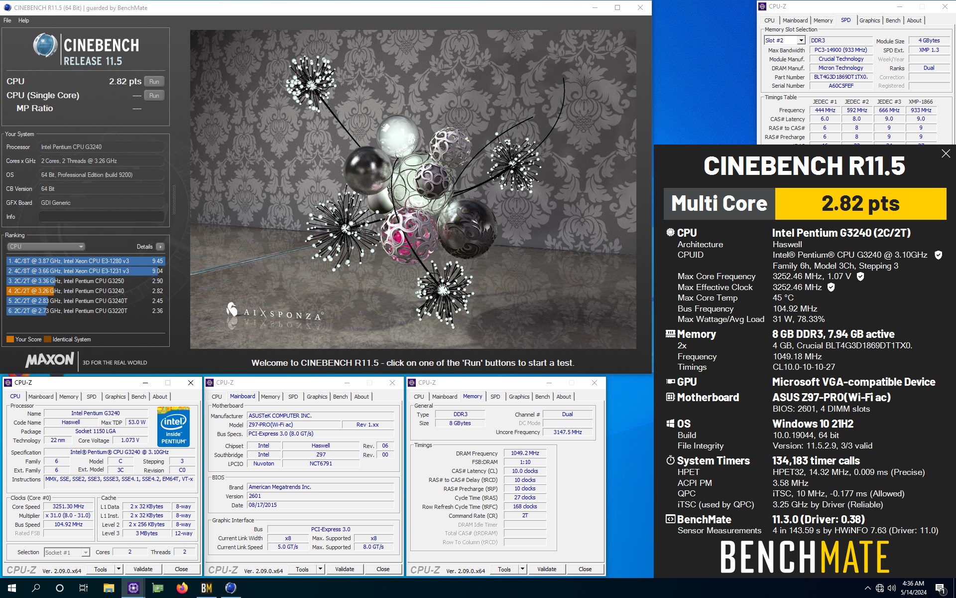
Task: Click the MAXON logo
Action: click(50, 360)
